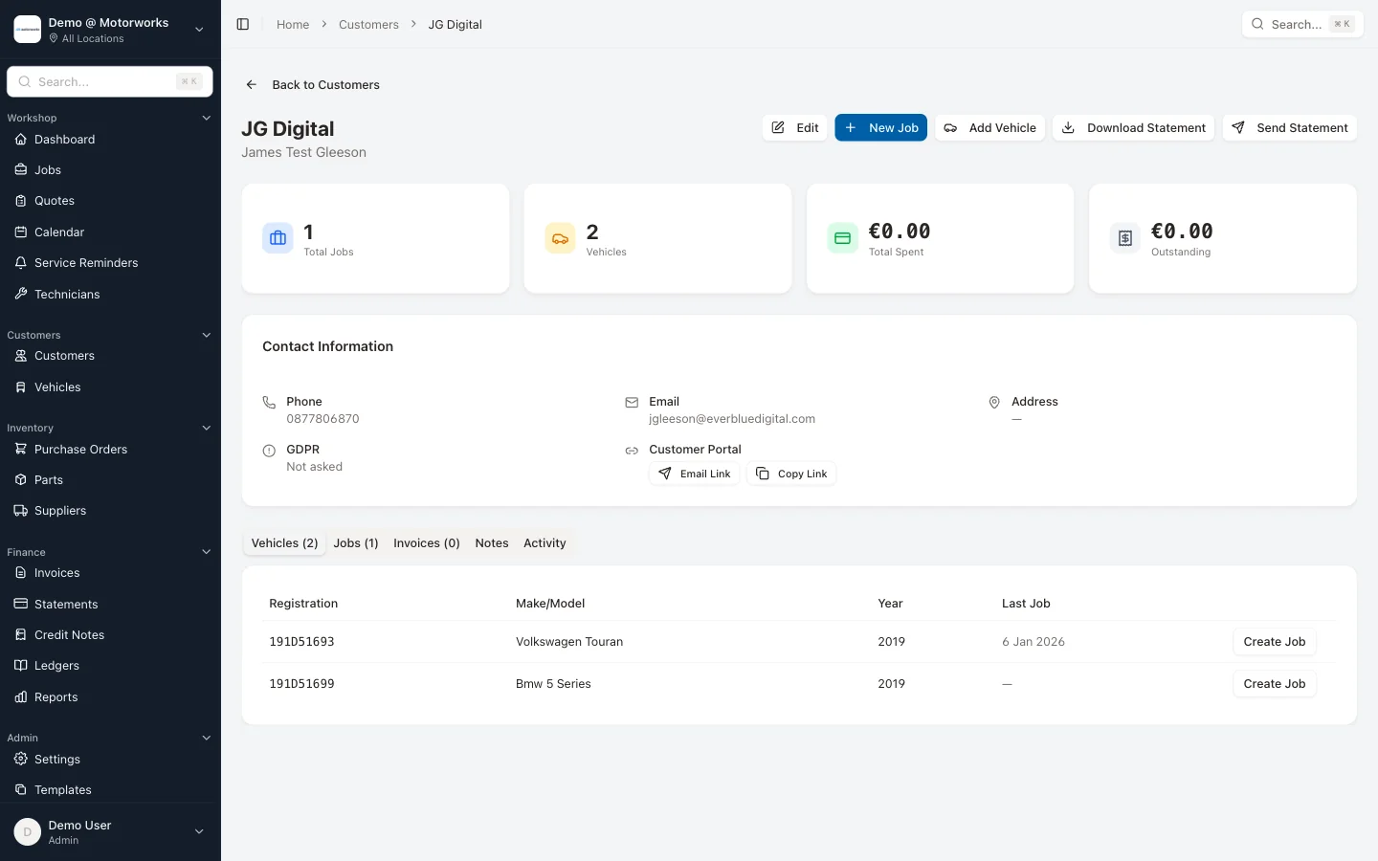Screen dimensions: 1378x861
Task: Click the Total Jobs briefcase icon
Action: pyautogui.click(x=278, y=238)
